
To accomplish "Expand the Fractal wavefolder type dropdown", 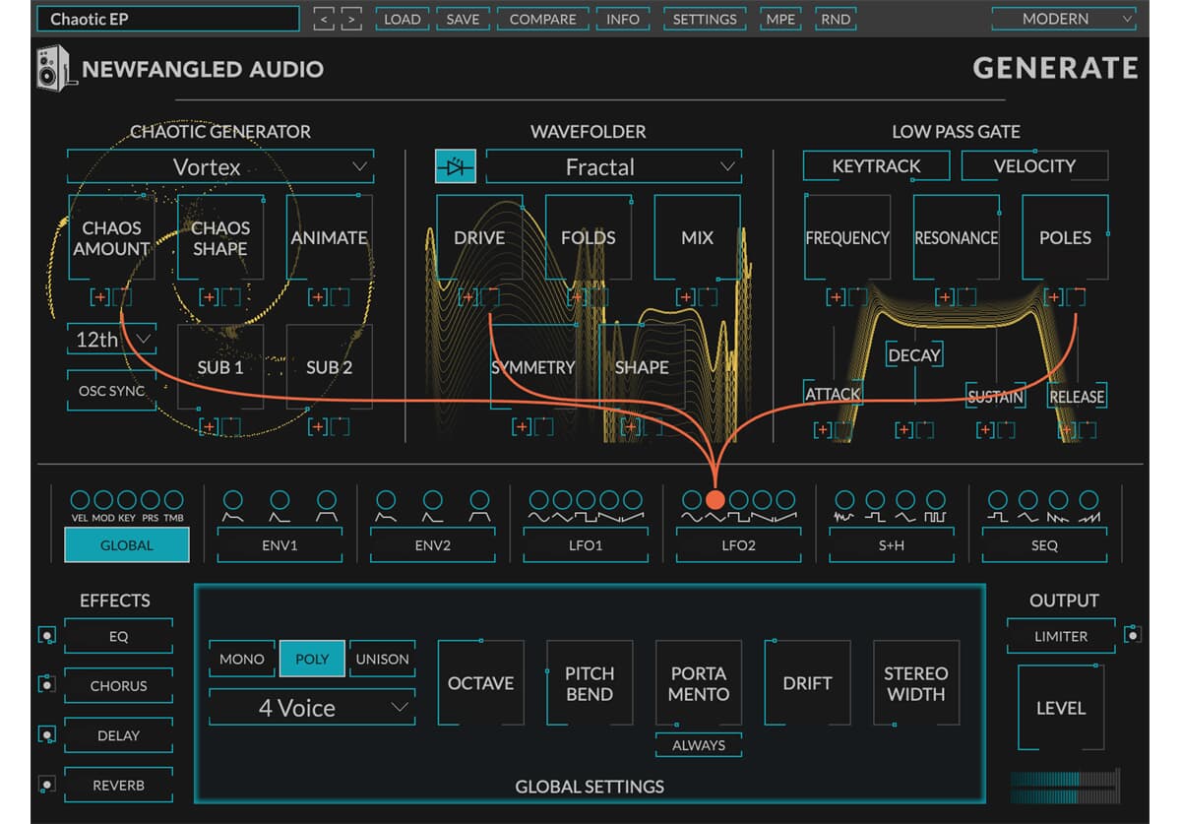I will coord(613,167).
